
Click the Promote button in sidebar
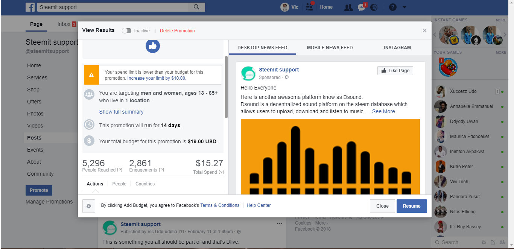39,190
